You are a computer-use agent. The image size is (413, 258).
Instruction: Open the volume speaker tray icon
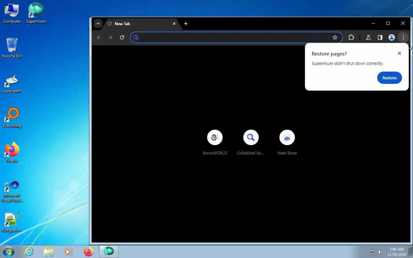pos(380,252)
